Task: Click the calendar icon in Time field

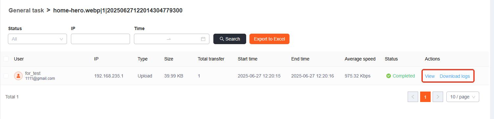Action: tap(203, 39)
